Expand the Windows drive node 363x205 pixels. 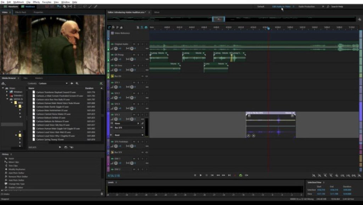(x=7, y=92)
